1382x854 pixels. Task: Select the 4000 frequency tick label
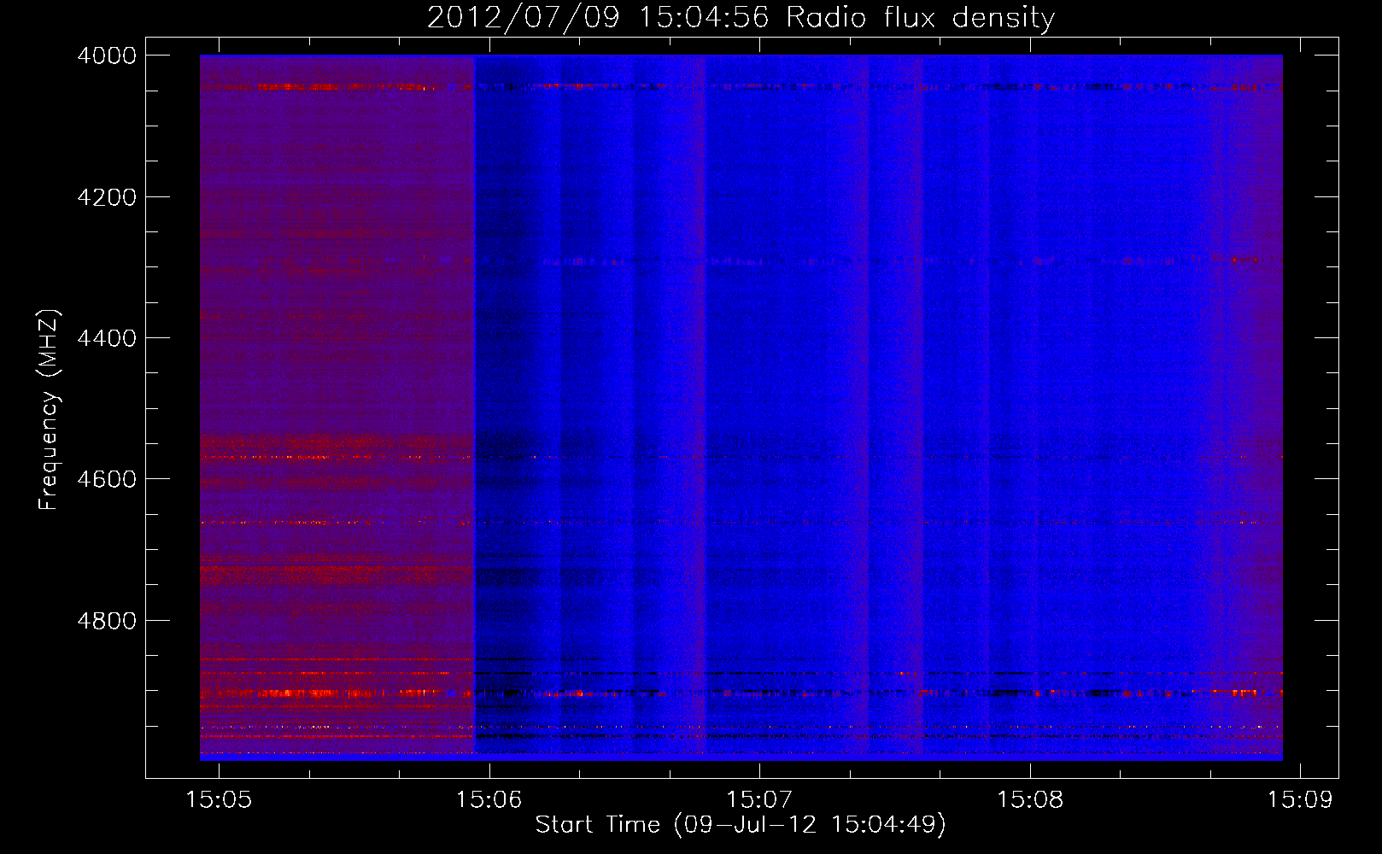point(107,56)
